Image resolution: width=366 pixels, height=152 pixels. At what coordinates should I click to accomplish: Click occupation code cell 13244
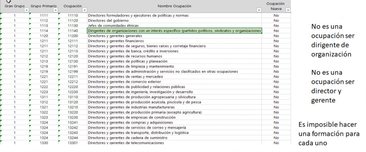pos(73,138)
